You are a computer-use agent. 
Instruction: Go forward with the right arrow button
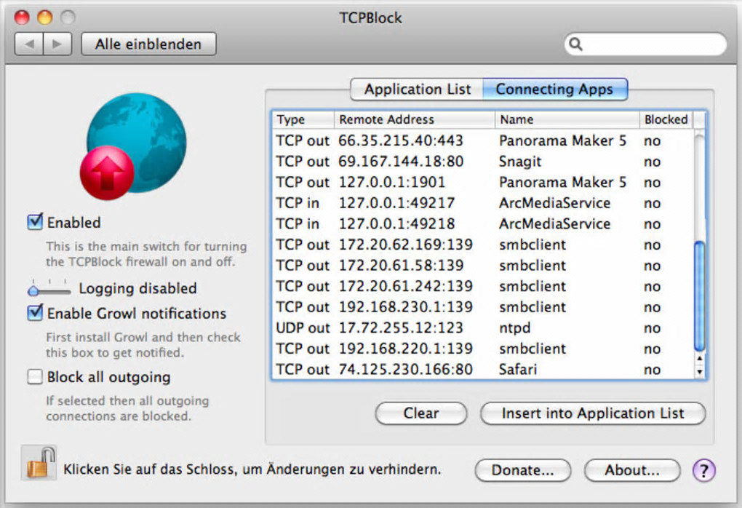tap(57, 44)
